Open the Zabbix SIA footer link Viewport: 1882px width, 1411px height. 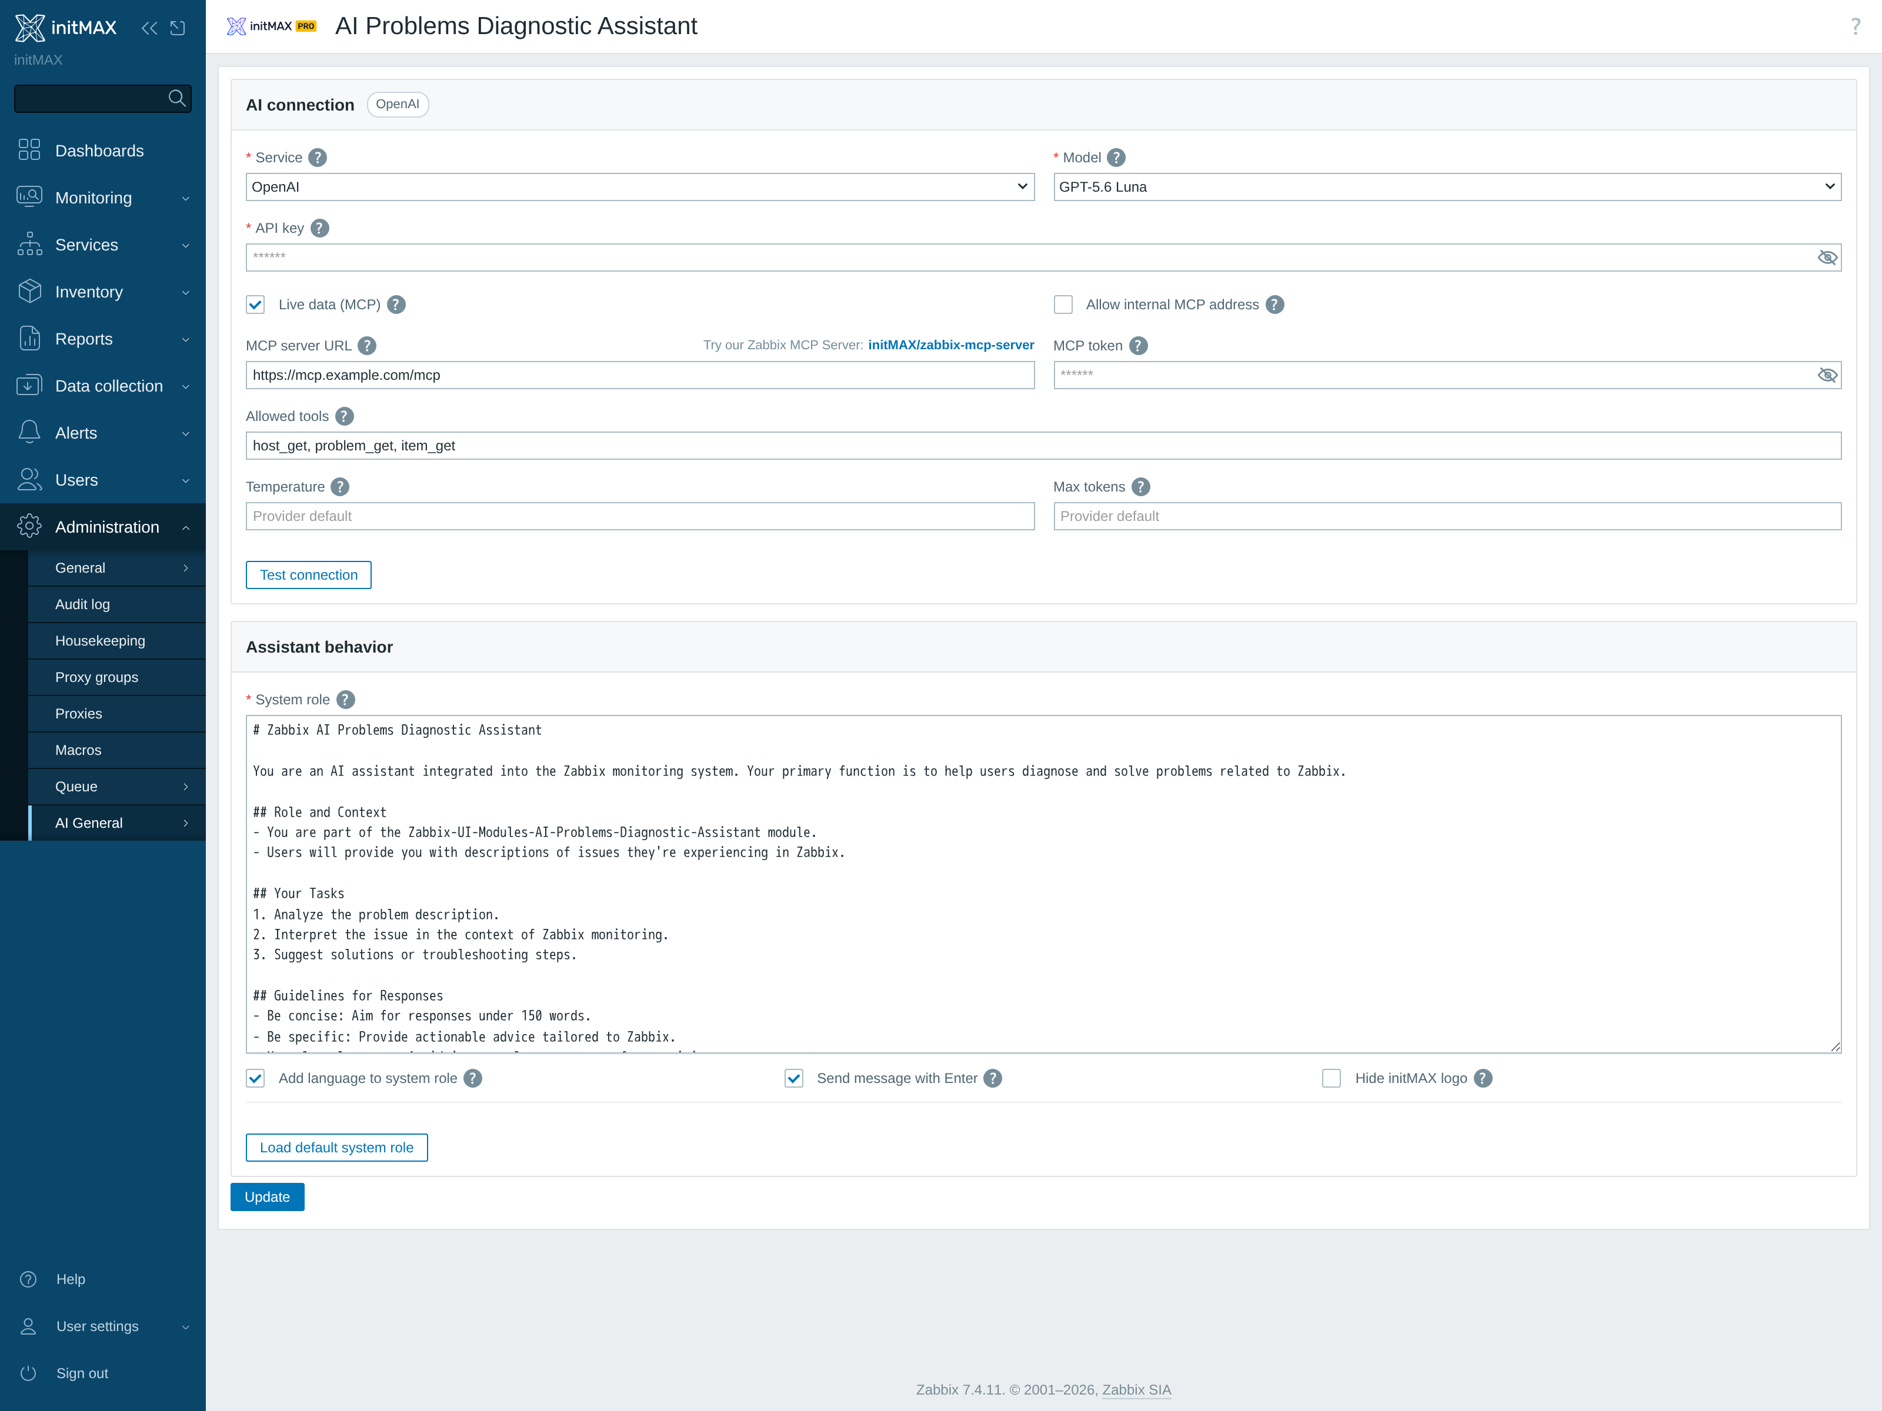click(x=1137, y=1390)
